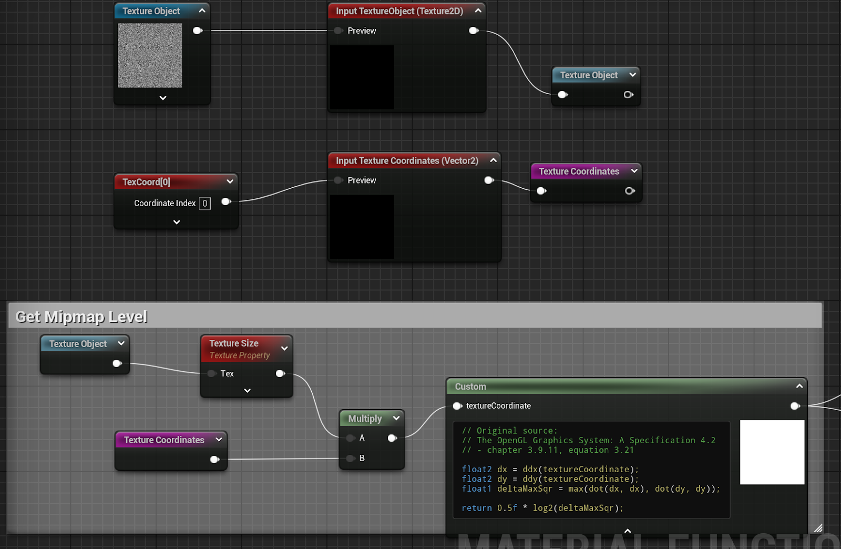841x549 pixels.
Task: Click the output pin of the noise-thumbnail Texture Object node
Action: coord(198,30)
